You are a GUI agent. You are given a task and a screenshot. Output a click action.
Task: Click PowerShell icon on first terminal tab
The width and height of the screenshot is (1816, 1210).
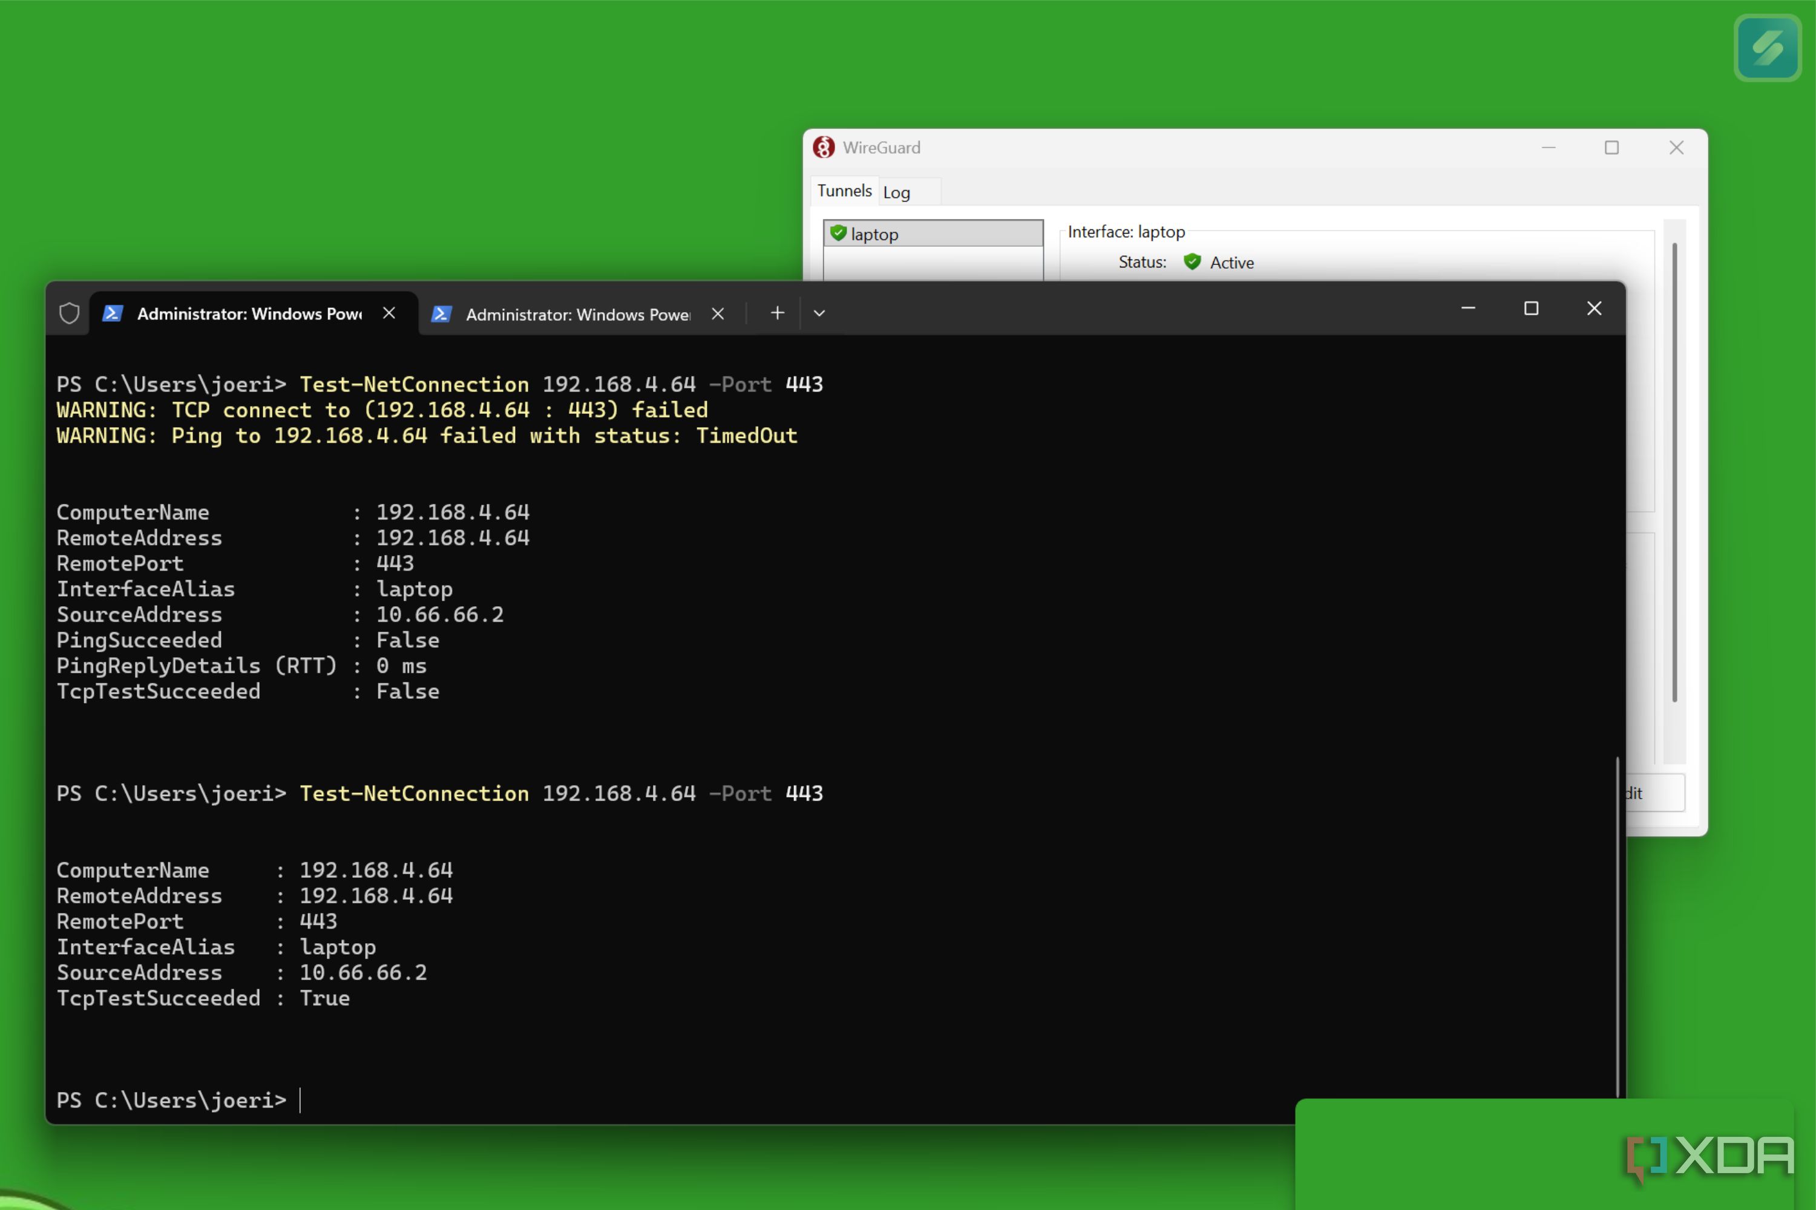click(113, 313)
